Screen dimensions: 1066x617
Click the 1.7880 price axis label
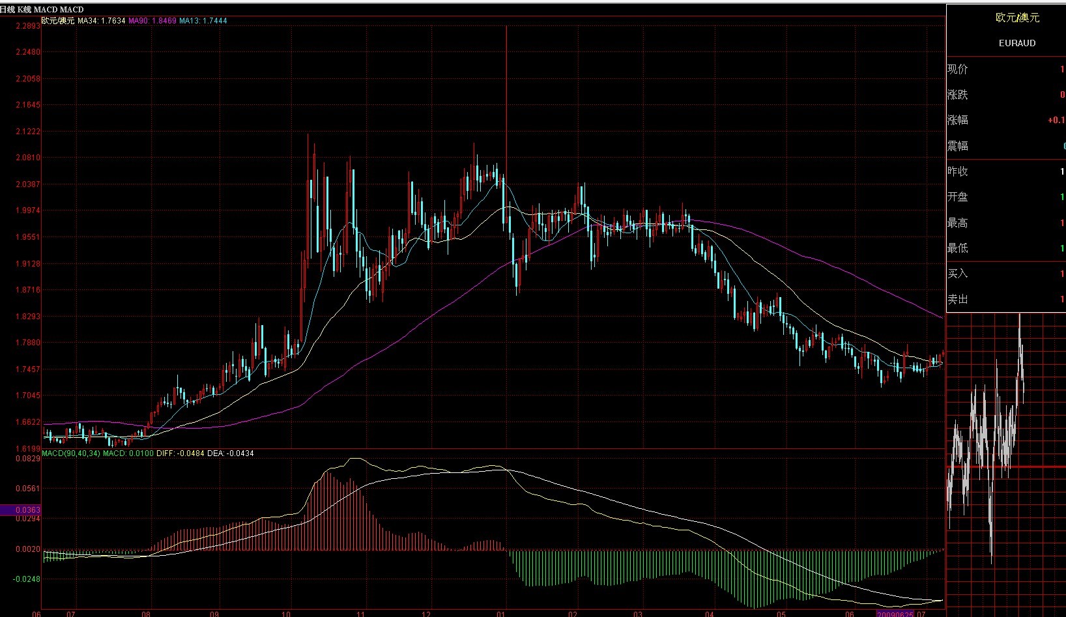pos(28,343)
